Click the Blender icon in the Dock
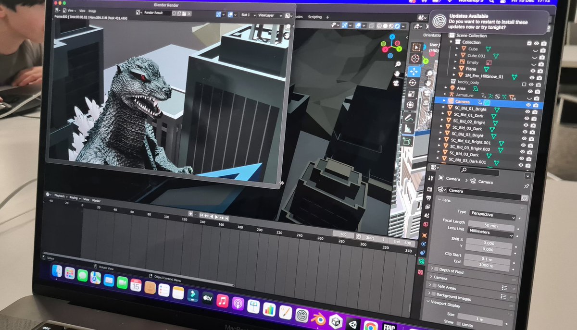 click(318, 319)
